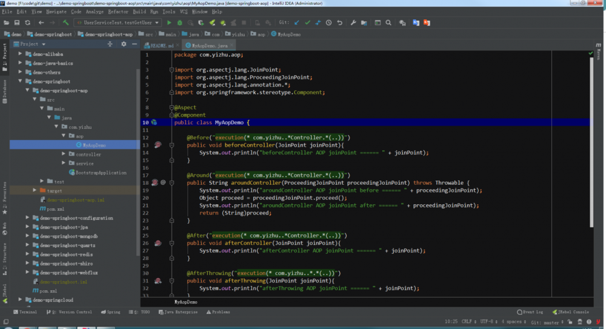Build the project with hammer icon
This screenshot has height=329, width=606.
point(65,22)
